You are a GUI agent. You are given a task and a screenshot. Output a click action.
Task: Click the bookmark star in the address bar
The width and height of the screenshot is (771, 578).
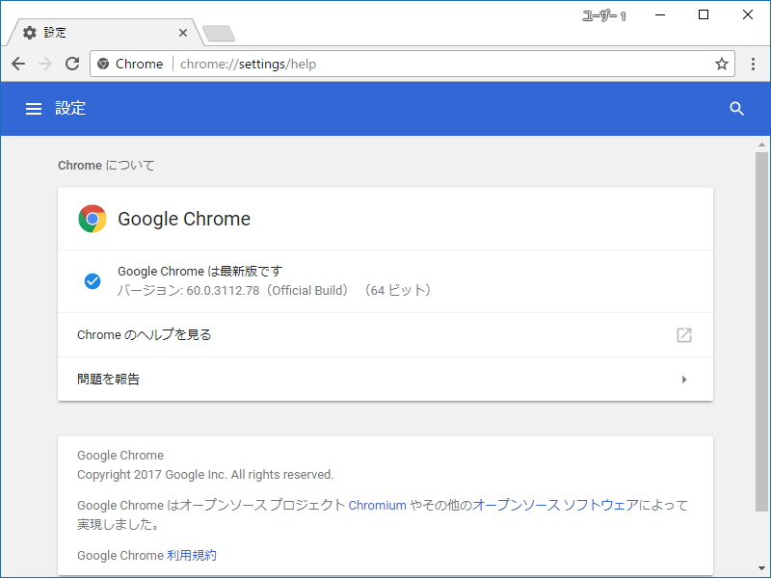pos(722,64)
